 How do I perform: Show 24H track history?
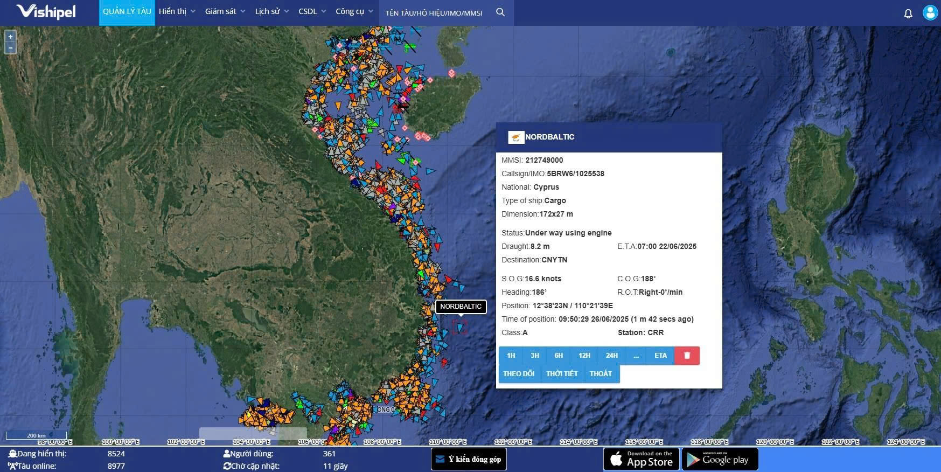coord(611,356)
